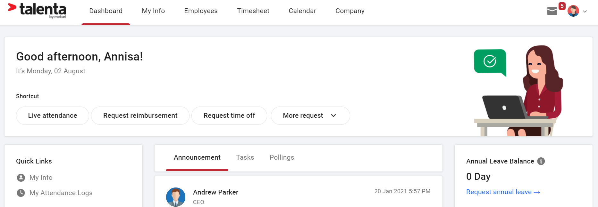
Task: Expand the More request dropdown
Action: tap(310, 115)
